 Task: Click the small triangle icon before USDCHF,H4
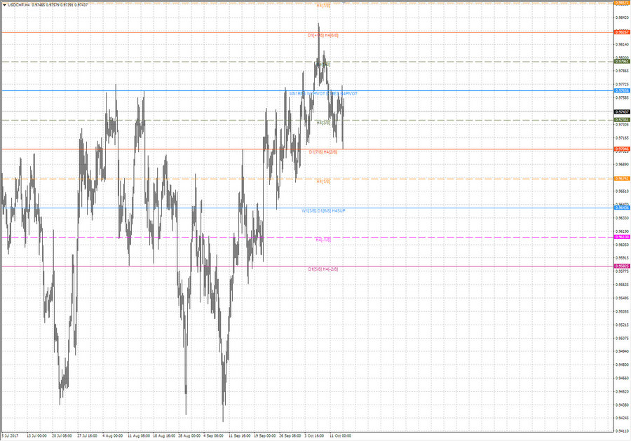[x=4, y=5]
